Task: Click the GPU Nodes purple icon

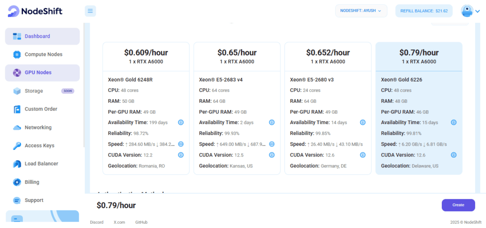Action: 17,73
